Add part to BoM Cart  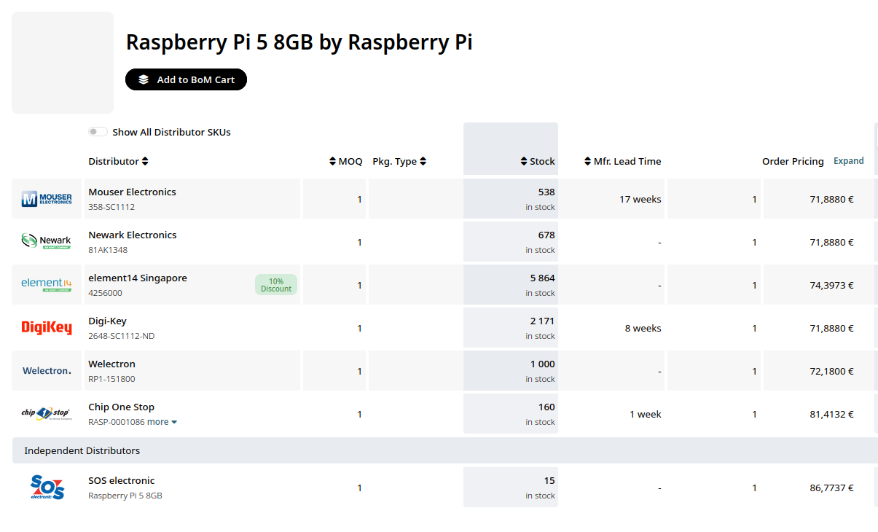coord(186,79)
